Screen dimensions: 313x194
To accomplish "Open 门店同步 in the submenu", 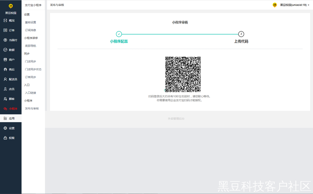I will tap(30, 61).
